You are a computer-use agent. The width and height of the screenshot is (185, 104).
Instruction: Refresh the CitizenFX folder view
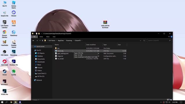[x=144, y=40]
